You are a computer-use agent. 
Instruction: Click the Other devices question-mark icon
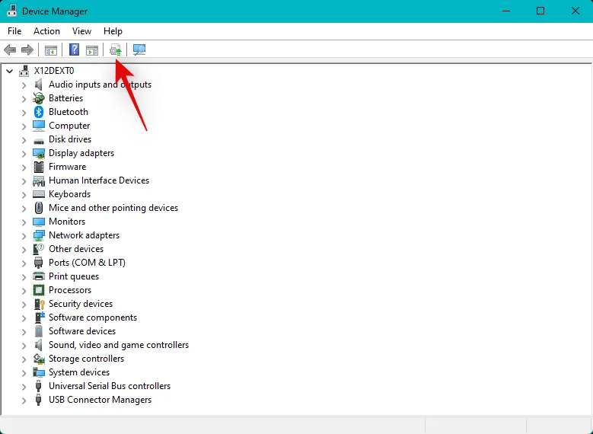39,248
